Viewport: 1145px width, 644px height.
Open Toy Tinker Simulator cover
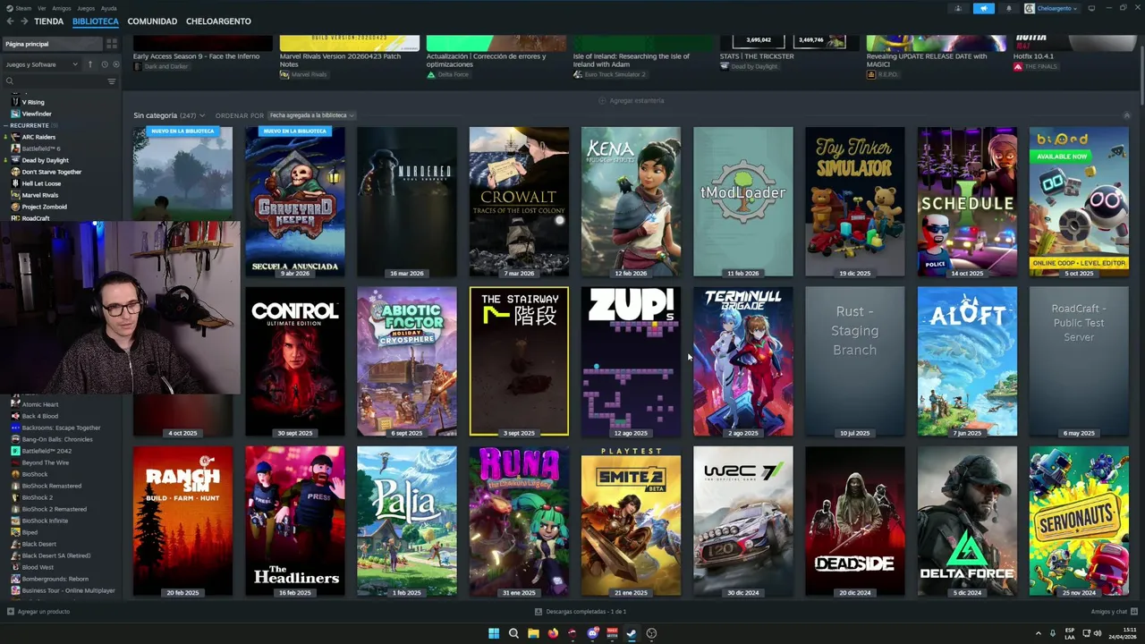[x=854, y=201]
